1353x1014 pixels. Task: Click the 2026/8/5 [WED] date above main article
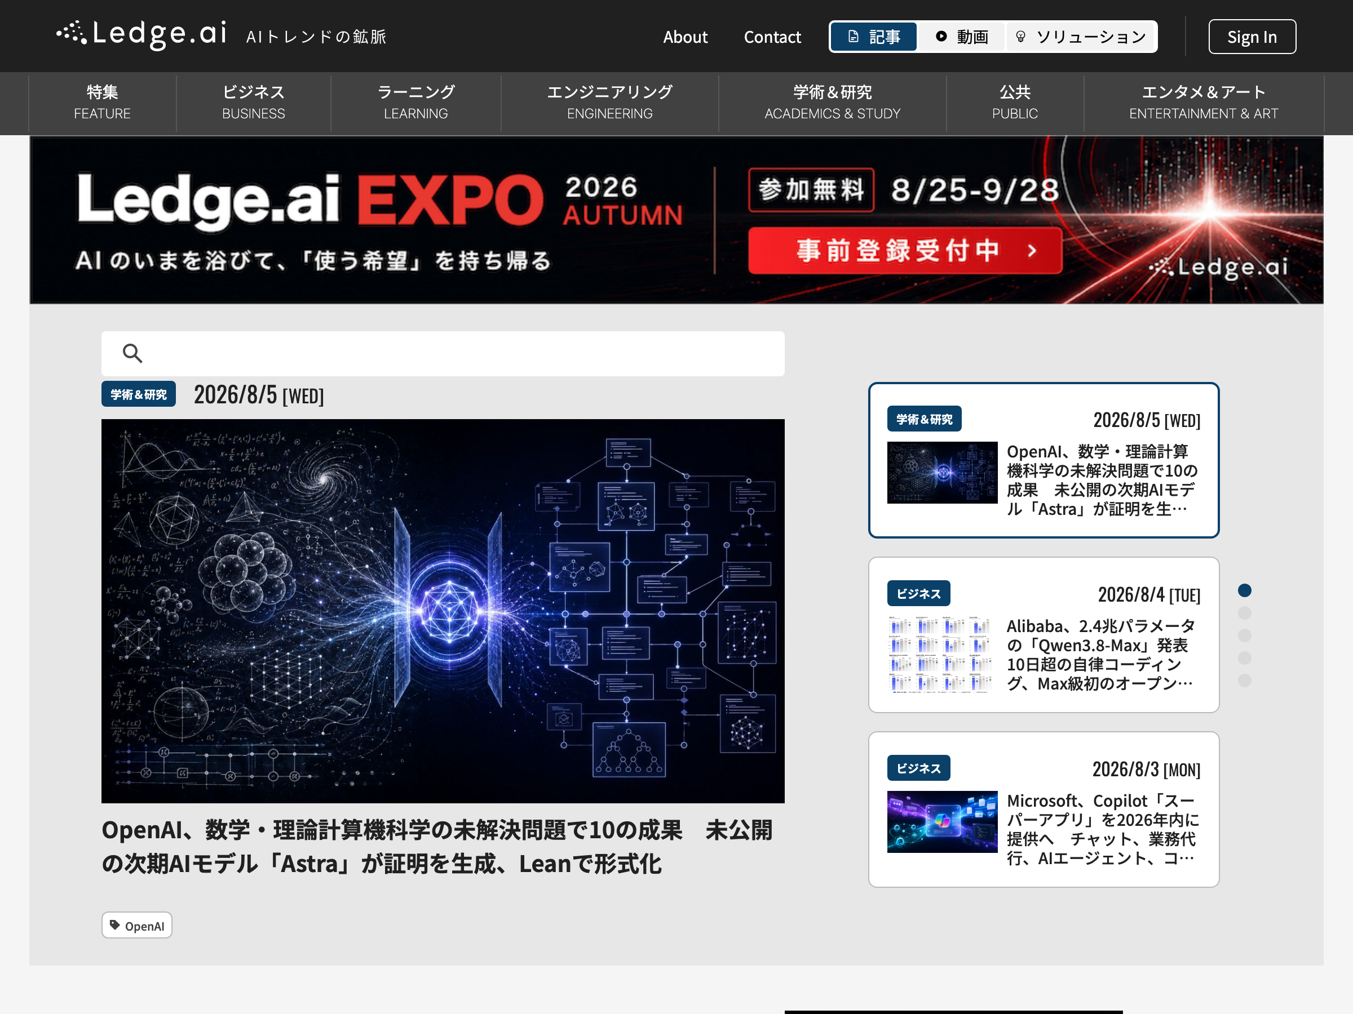point(259,395)
